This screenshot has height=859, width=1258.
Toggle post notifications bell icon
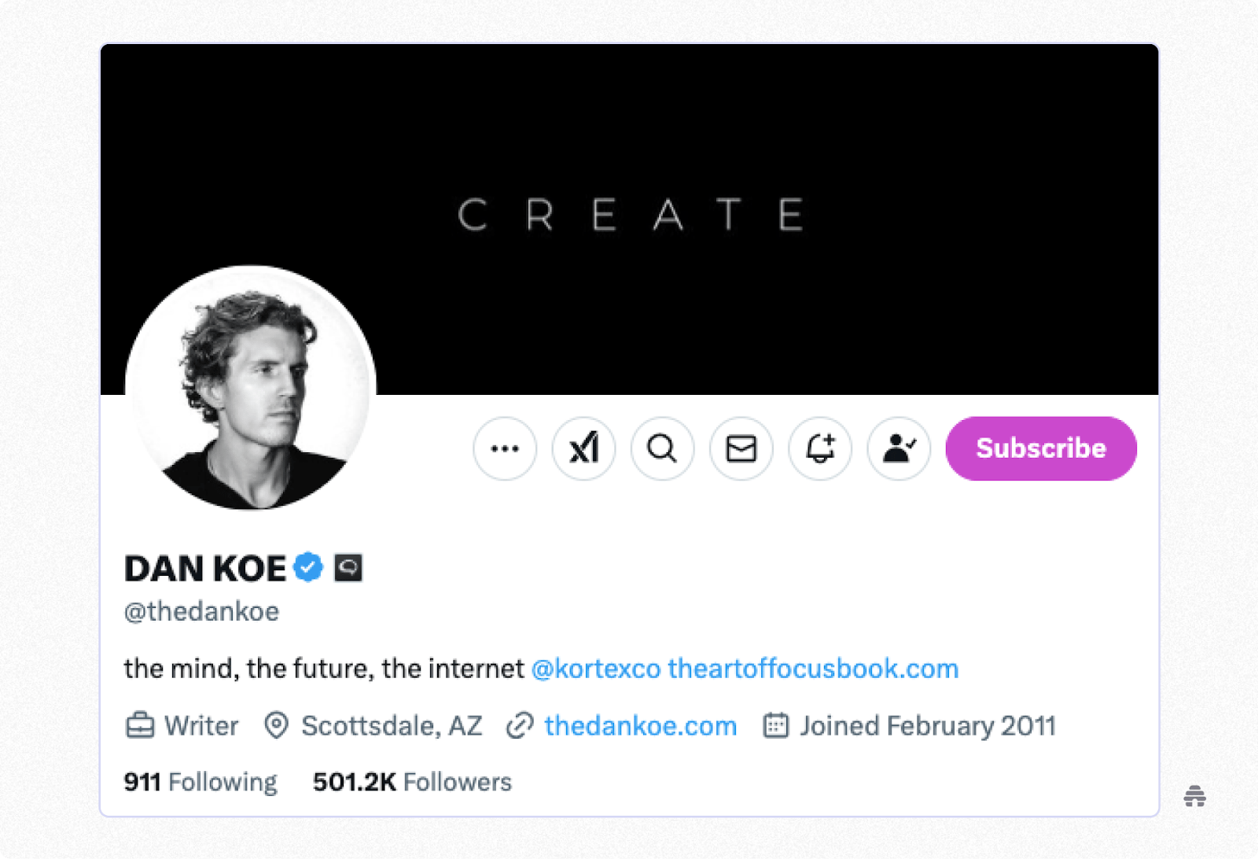click(820, 448)
